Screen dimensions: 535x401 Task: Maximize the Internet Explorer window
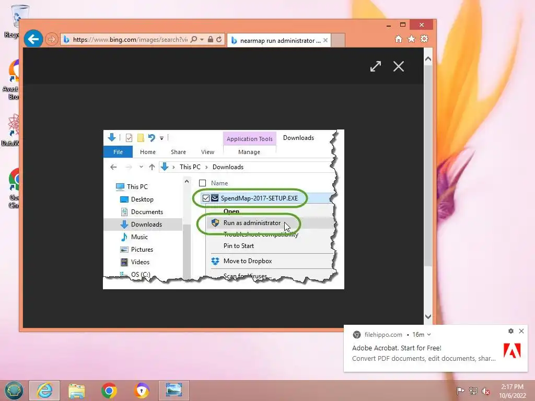(x=403, y=25)
